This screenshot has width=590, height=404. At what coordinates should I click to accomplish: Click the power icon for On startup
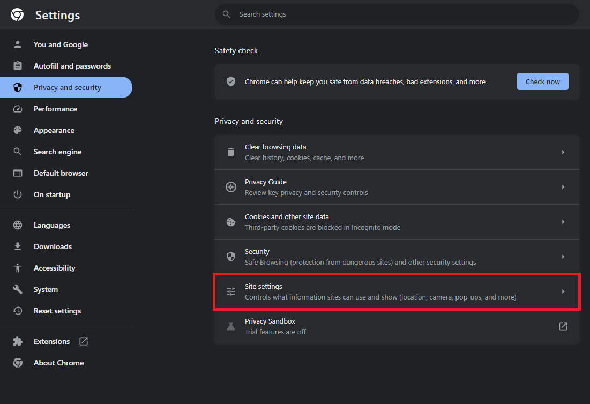point(17,194)
